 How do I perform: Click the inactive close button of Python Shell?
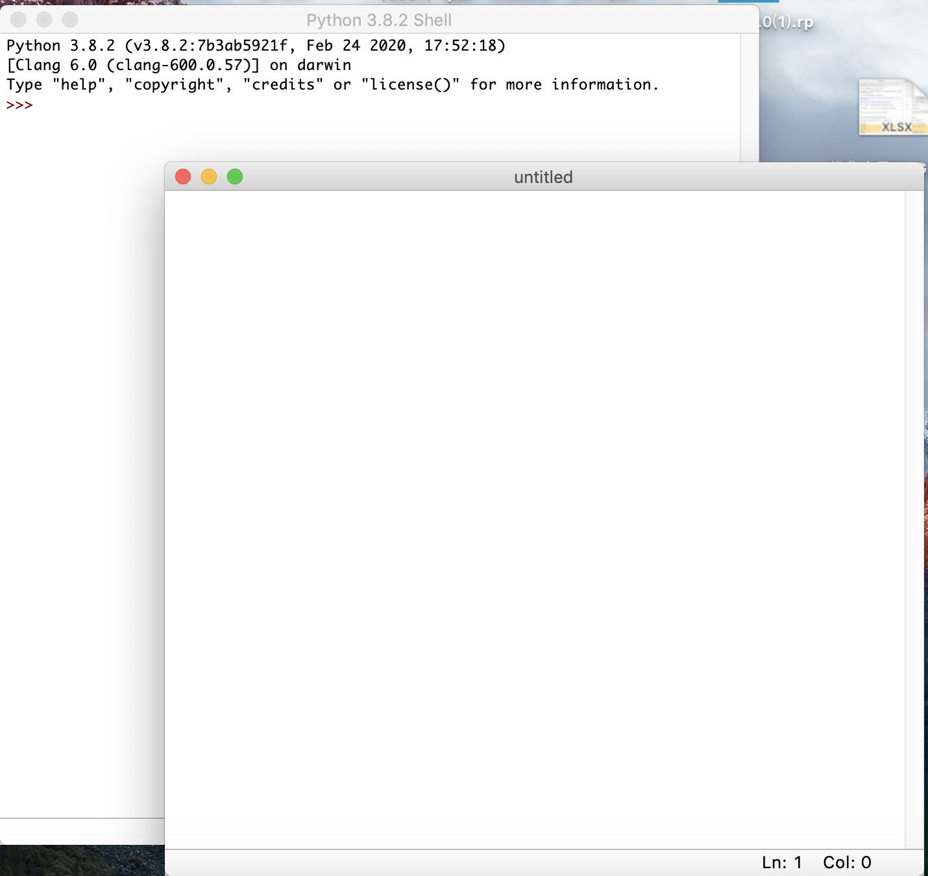pyautogui.click(x=18, y=19)
